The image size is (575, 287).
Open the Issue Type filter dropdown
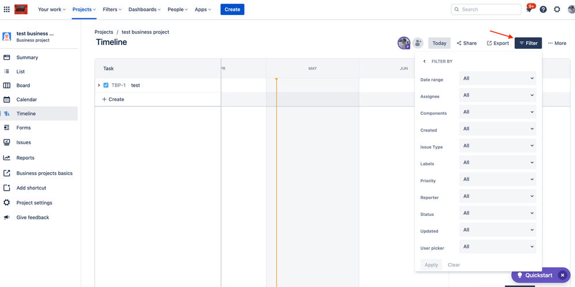coord(498,146)
